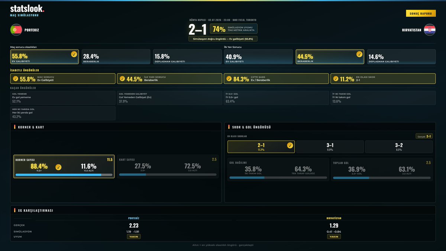Click the İY 0.5+ Gol missed prediction
Viewport: 446px width, 251px height.
point(276,98)
